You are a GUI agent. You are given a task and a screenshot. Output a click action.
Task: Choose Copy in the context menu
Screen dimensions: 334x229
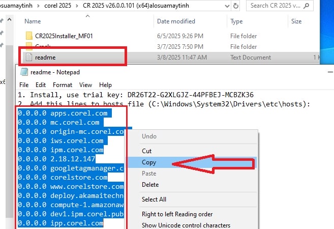(192, 162)
